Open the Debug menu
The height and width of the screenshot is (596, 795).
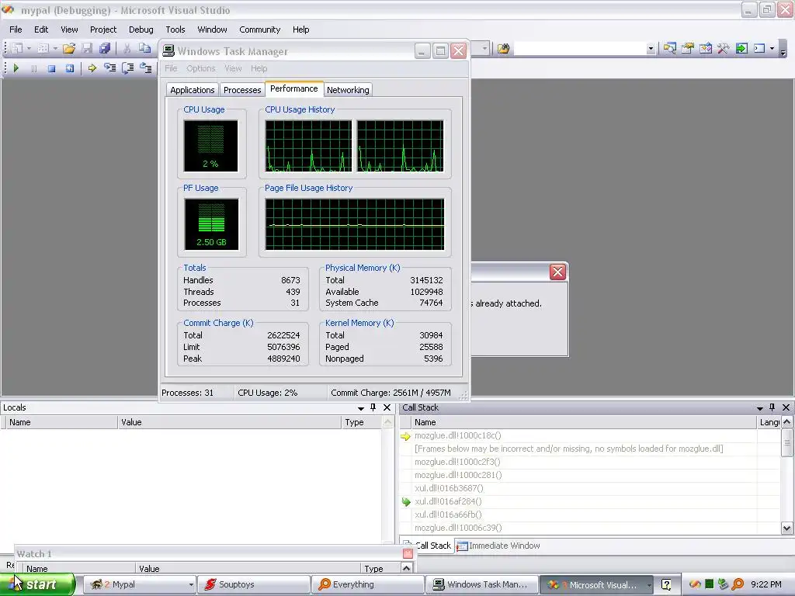pyautogui.click(x=141, y=29)
